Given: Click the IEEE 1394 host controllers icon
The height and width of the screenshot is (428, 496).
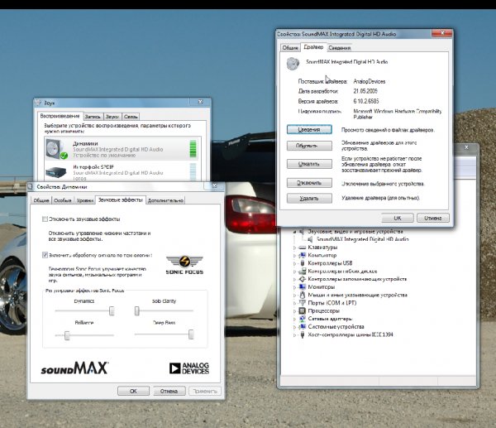Looking at the screenshot, I should tap(303, 334).
